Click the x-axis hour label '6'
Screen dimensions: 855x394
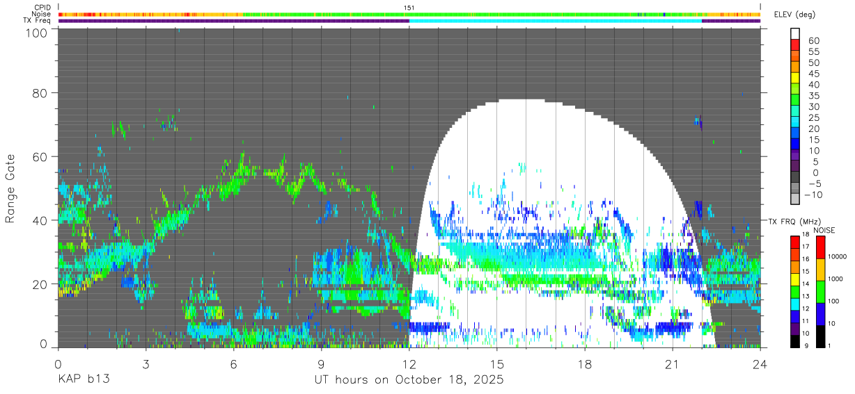(x=233, y=364)
